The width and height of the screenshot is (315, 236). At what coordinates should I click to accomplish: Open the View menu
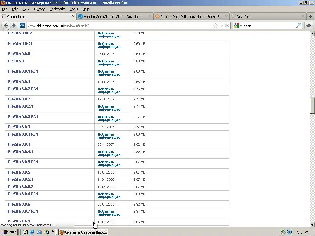[26, 9]
